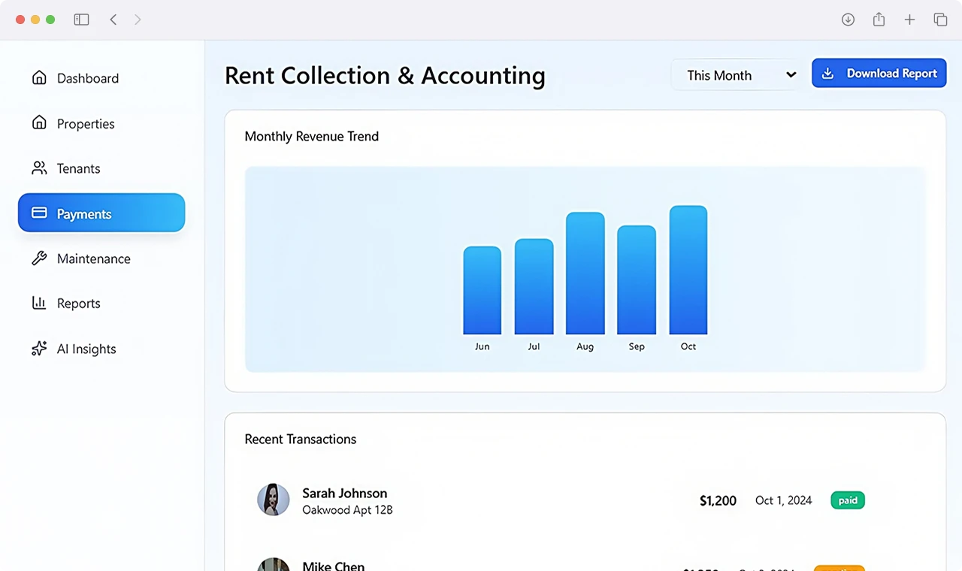Click the Oakwood Apt 12B address
The height and width of the screenshot is (571, 962).
347,510
